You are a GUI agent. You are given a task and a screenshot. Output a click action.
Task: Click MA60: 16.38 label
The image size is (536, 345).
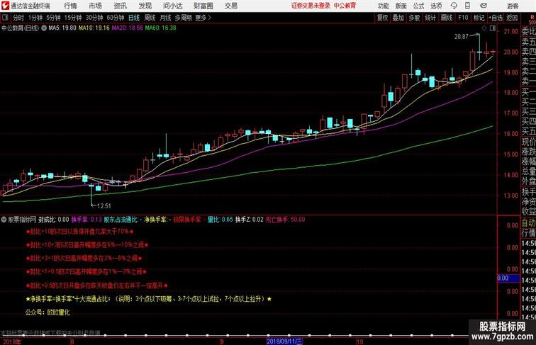click(x=161, y=28)
